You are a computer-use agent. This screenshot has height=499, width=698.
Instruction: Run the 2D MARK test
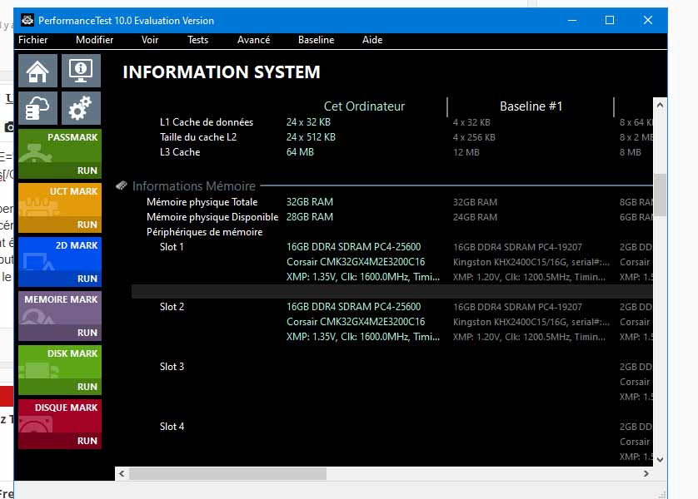tap(59, 262)
